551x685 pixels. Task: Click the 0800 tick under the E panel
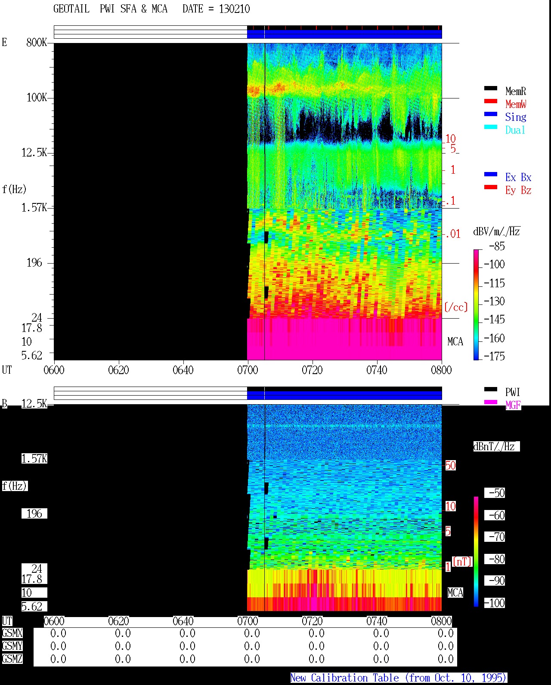pyautogui.click(x=441, y=370)
